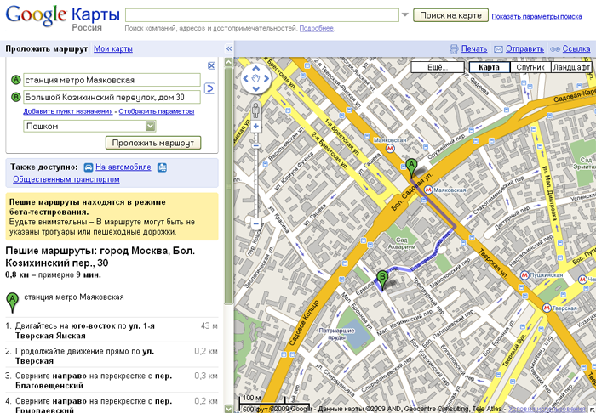Open the Мои карты tab
Screen dimensions: 596x413
tap(112, 49)
